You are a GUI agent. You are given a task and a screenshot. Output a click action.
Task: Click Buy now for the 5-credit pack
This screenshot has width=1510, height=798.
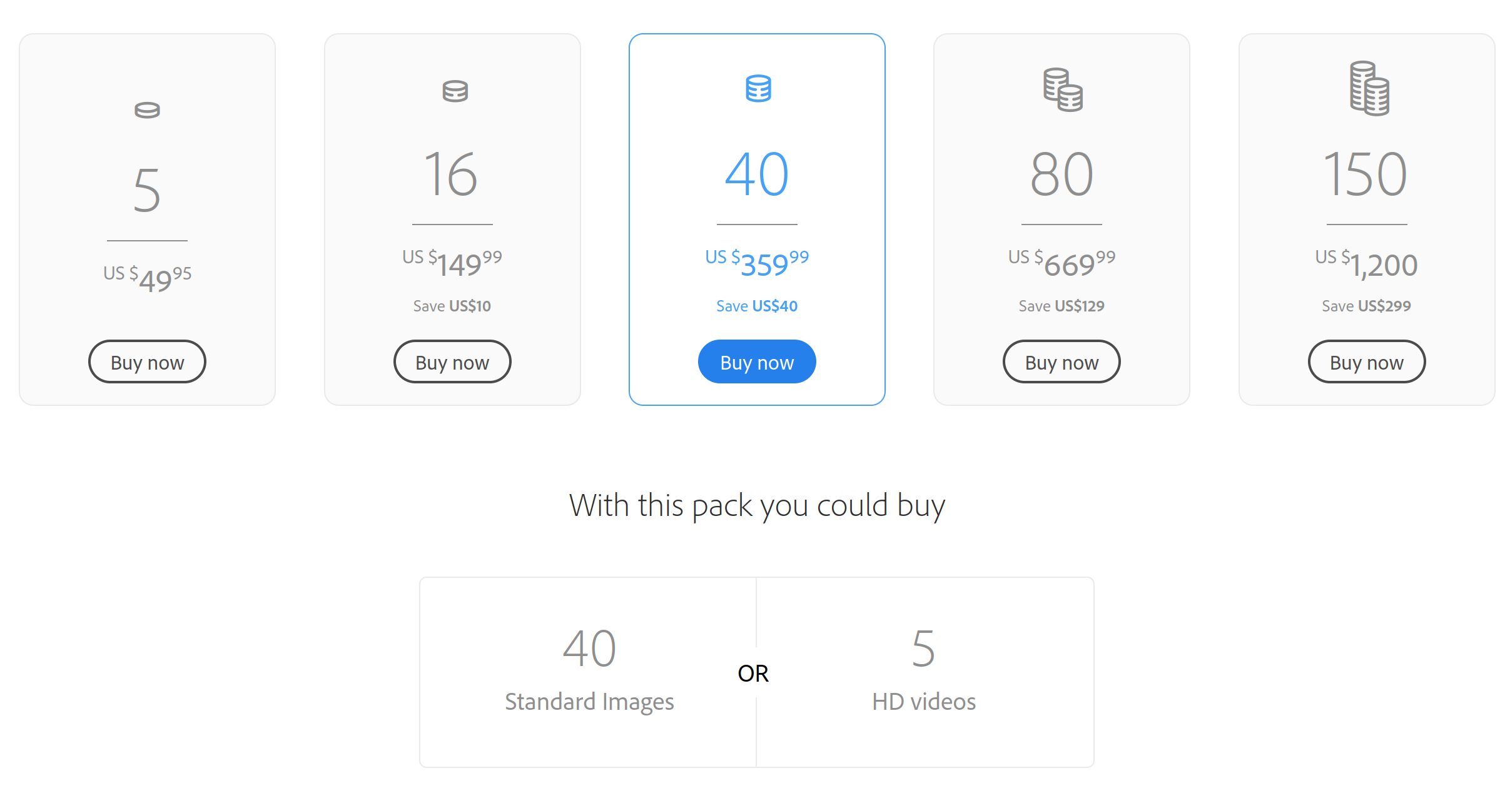146,361
